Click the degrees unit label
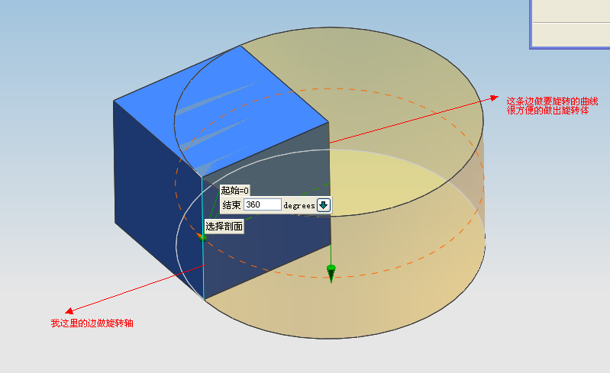This screenshot has width=610, height=373. [x=299, y=205]
